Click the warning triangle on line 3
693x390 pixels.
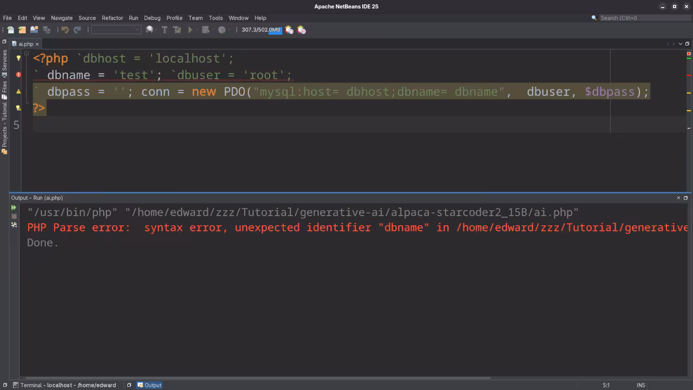(18, 92)
